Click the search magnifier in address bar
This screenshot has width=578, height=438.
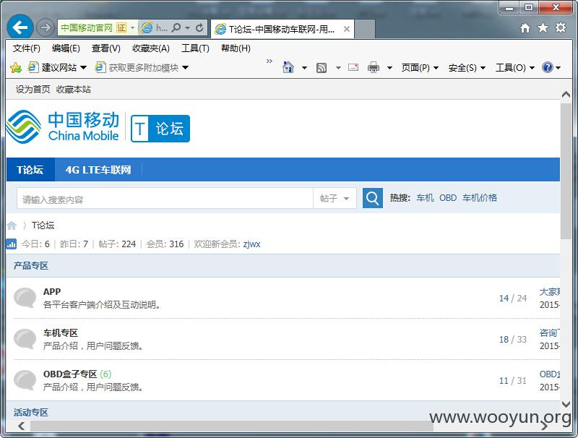(x=176, y=27)
